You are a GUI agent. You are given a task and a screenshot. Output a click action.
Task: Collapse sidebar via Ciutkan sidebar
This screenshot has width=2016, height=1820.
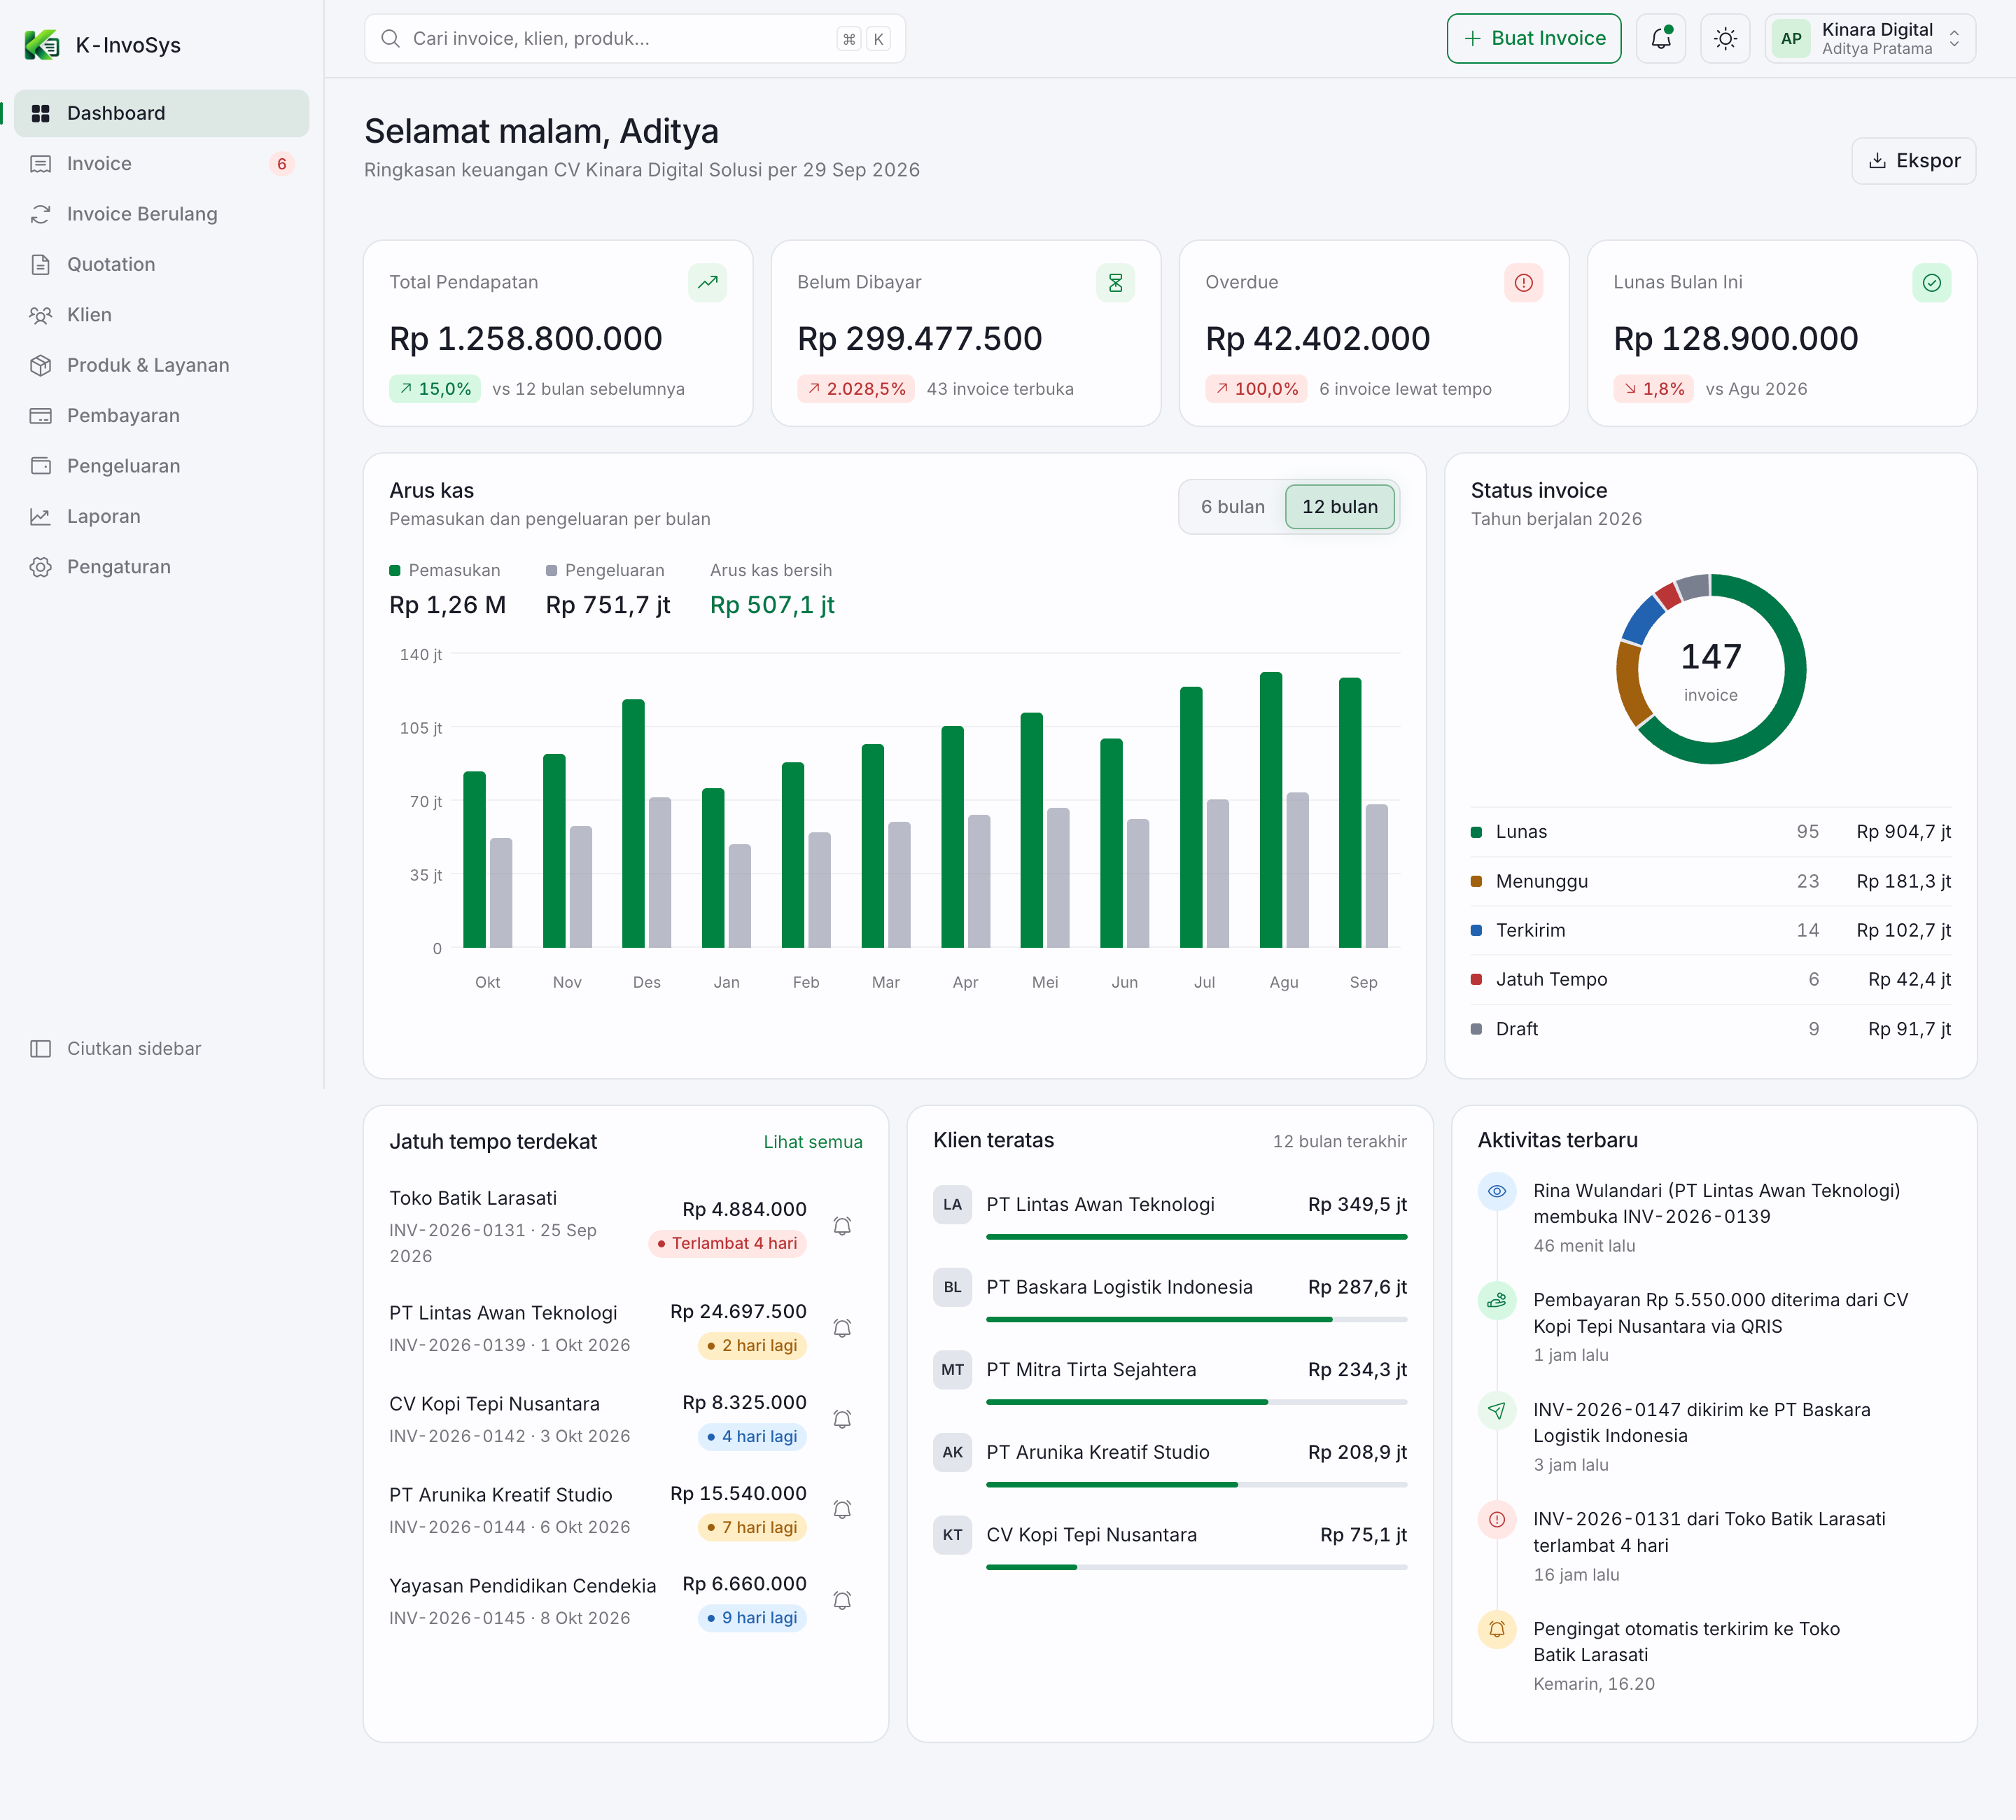point(162,1049)
